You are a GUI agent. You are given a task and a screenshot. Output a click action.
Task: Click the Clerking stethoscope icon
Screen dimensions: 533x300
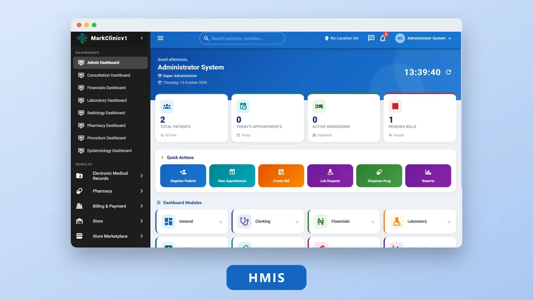tap(244, 221)
